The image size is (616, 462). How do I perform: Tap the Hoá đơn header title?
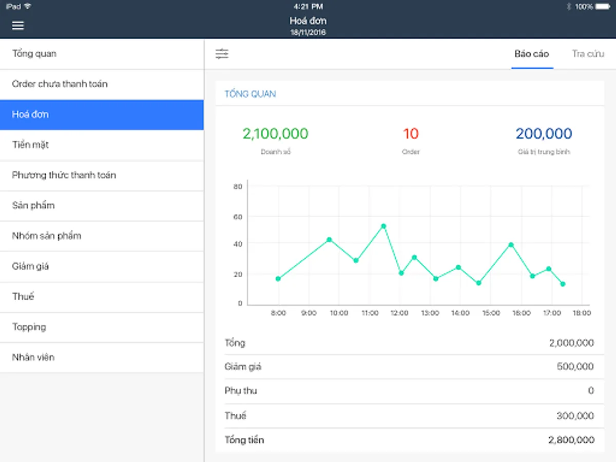tap(308, 21)
